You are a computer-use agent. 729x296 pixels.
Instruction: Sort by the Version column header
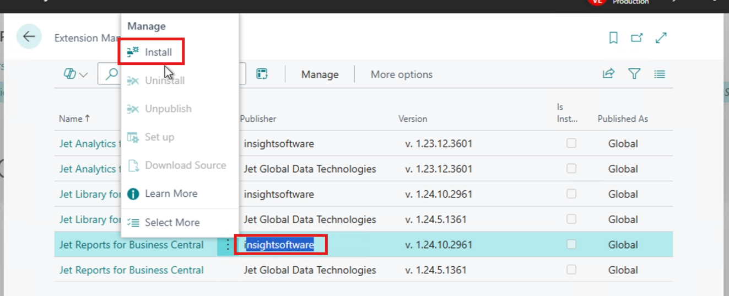[x=413, y=119]
